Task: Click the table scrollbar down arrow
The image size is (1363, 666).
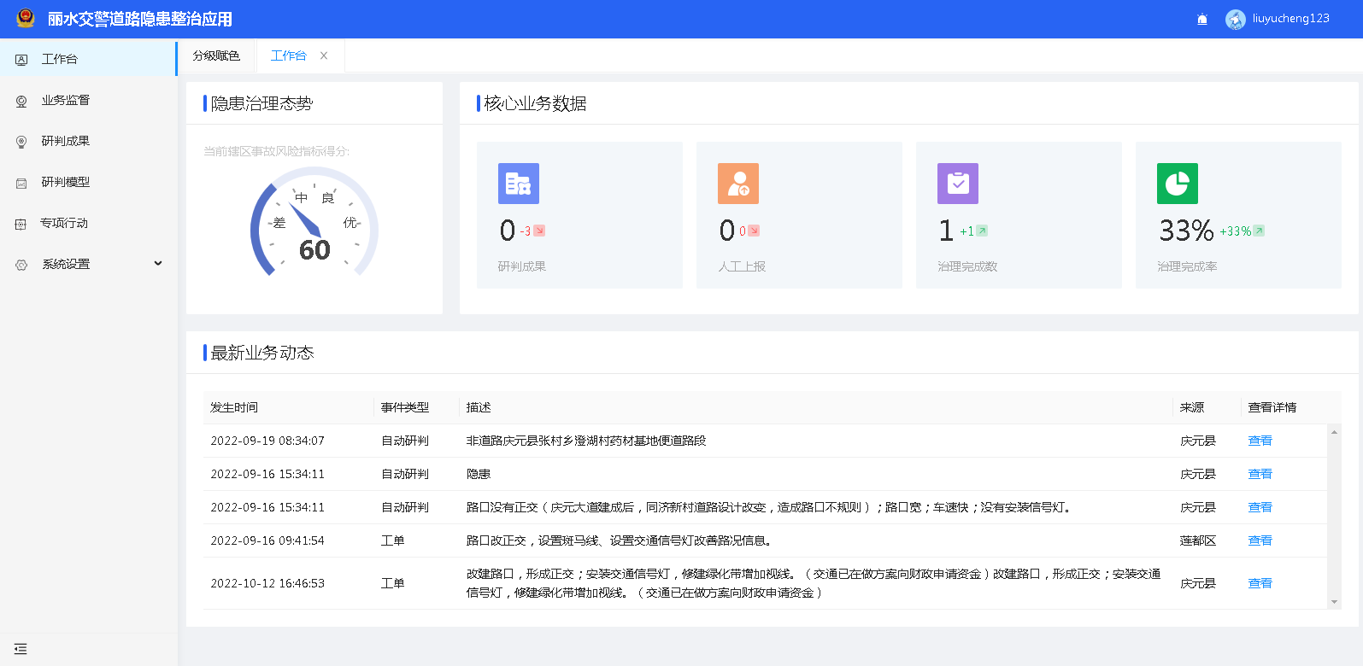Action: click(1334, 602)
